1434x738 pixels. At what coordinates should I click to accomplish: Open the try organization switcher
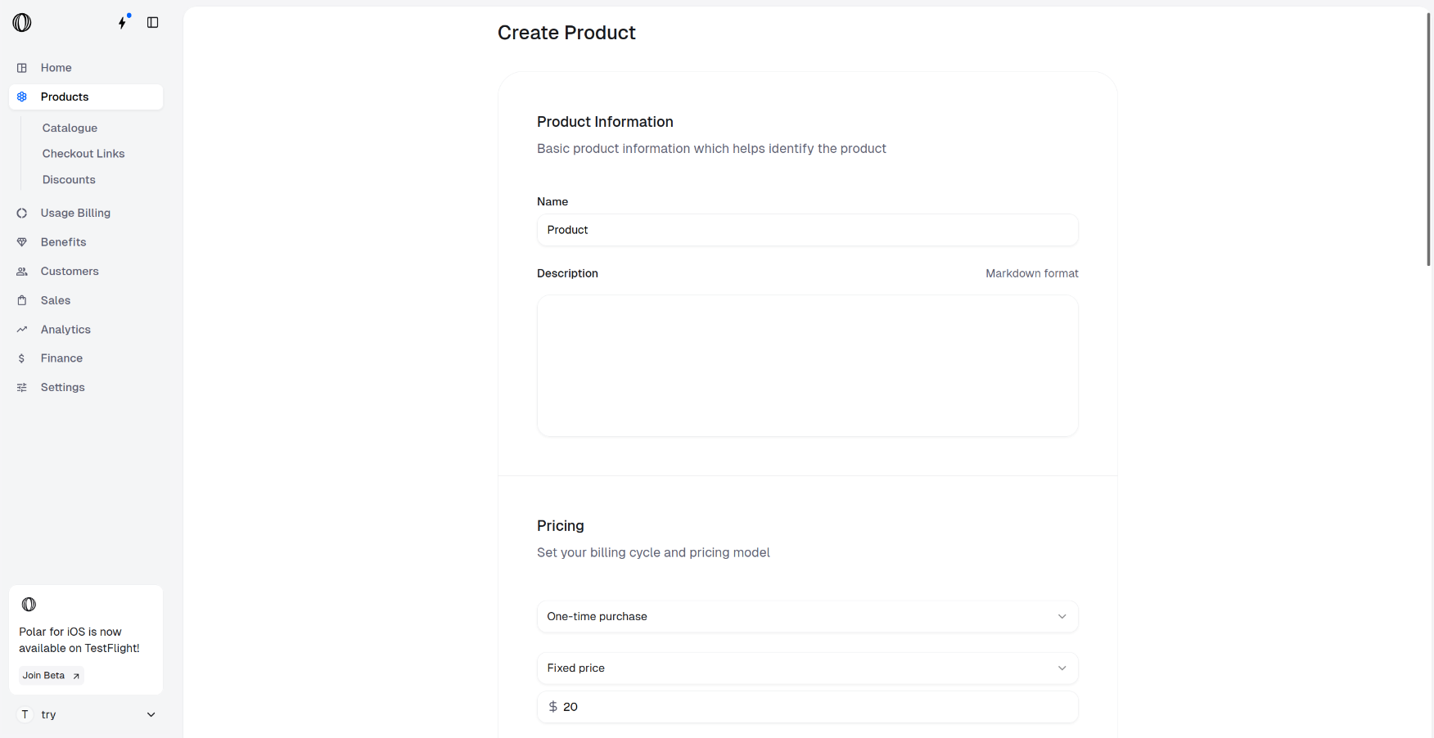(86, 714)
